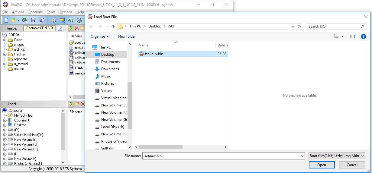
Task: Open the Bootable menu in UltraISO
Action: coord(36,12)
